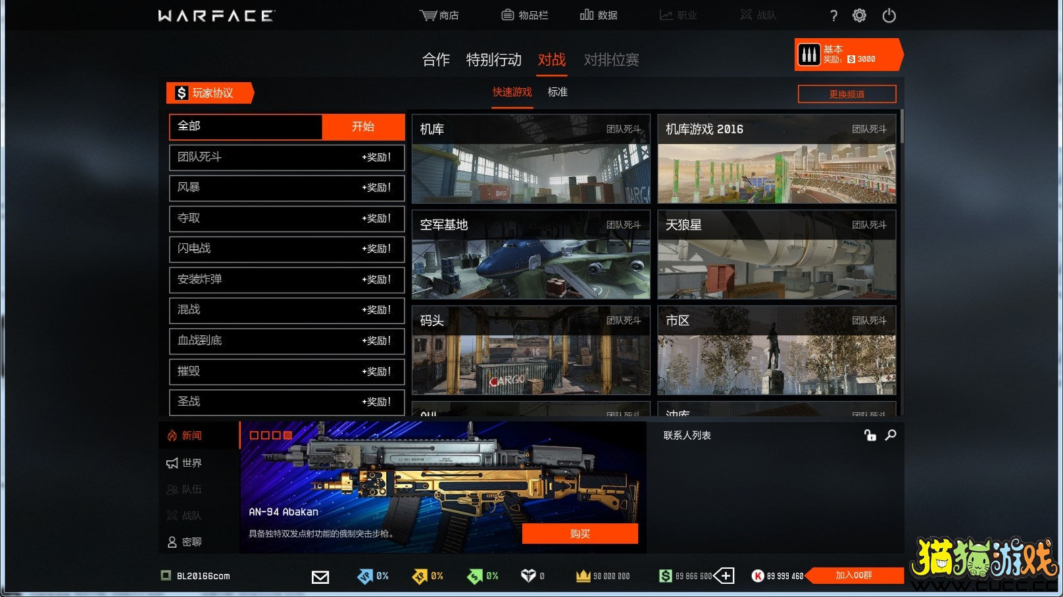Click the green booster 0% icon
This screenshot has width=1063, height=597.
475,576
